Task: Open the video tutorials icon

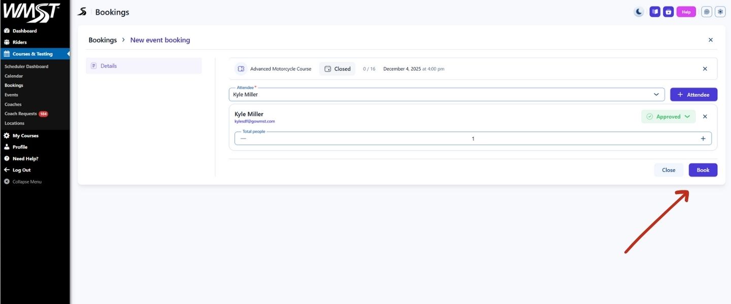Action: click(669, 12)
